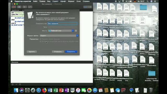Open the AppleScript language popup

pyautogui.click(x=16, y=10)
